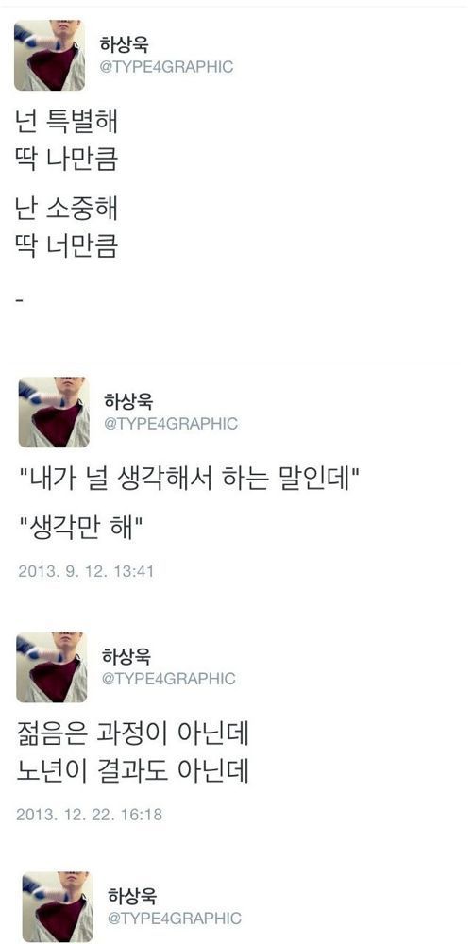Click @TYPE4GRAPHIC handle above the '넌 특별해' tweet
Screen dimensions: 472x944
coord(166,67)
